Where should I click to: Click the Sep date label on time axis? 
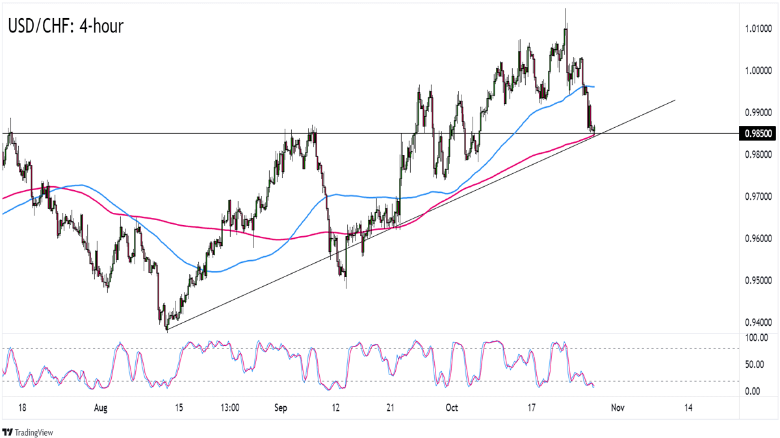[280, 408]
